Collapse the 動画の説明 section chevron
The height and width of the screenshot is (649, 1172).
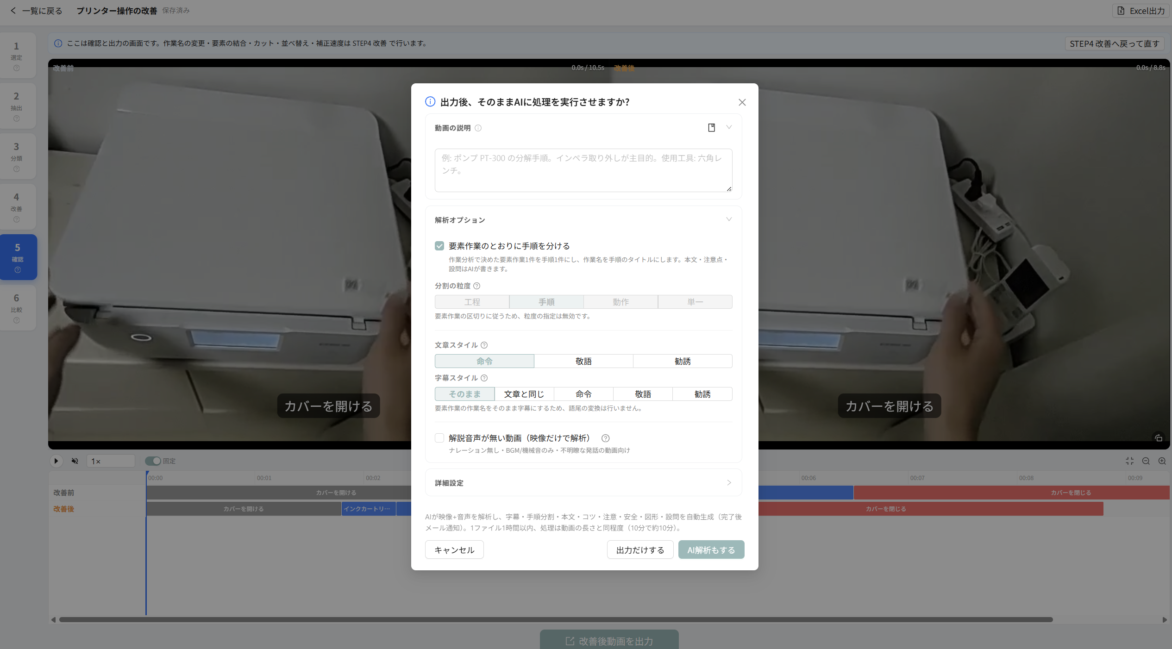click(x=729, y=127)
